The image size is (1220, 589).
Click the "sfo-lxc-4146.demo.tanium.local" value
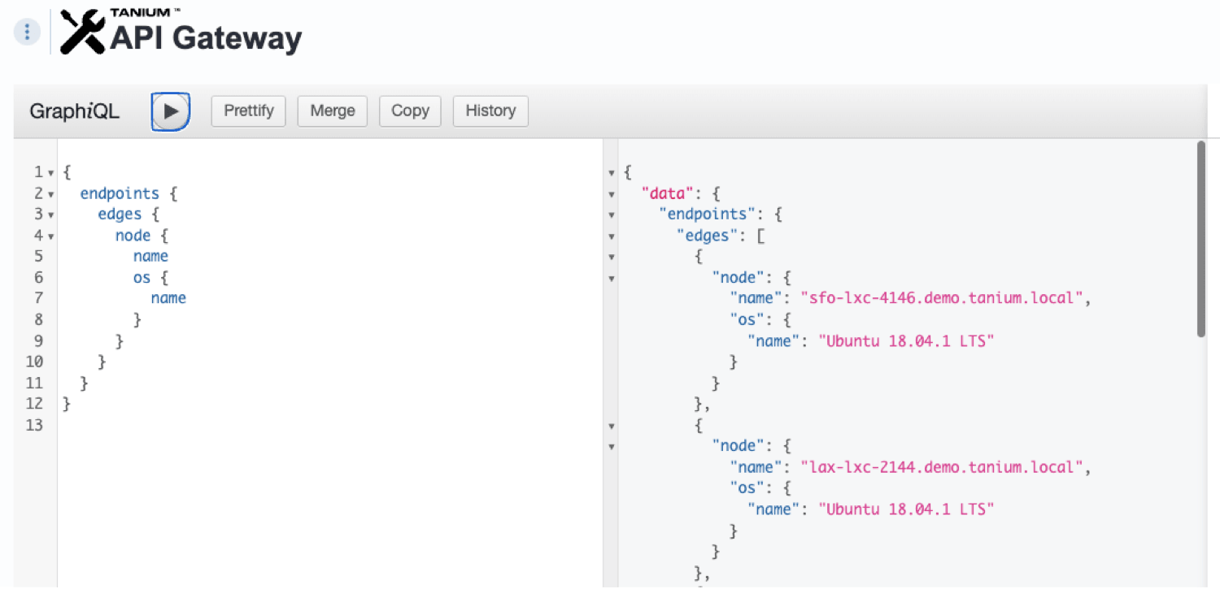943,298
